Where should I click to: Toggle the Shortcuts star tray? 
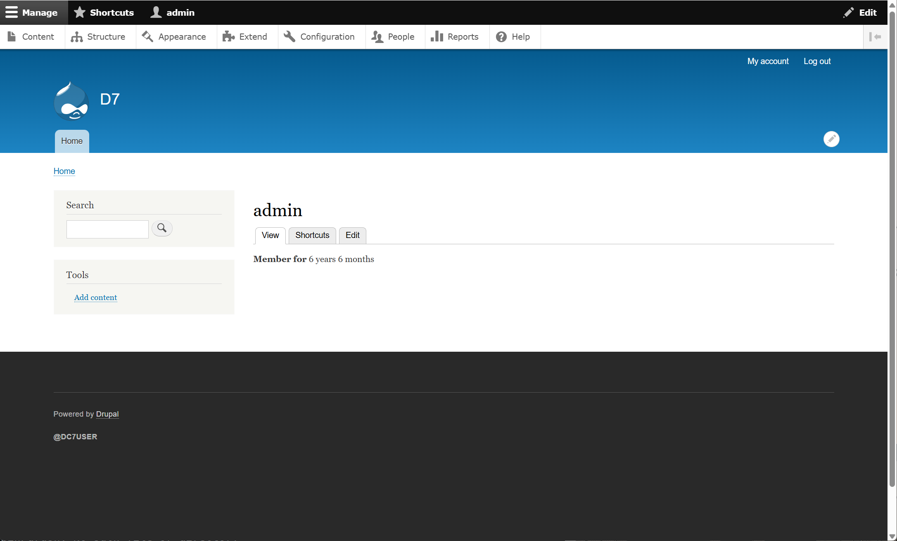click(x=104, y=12)
